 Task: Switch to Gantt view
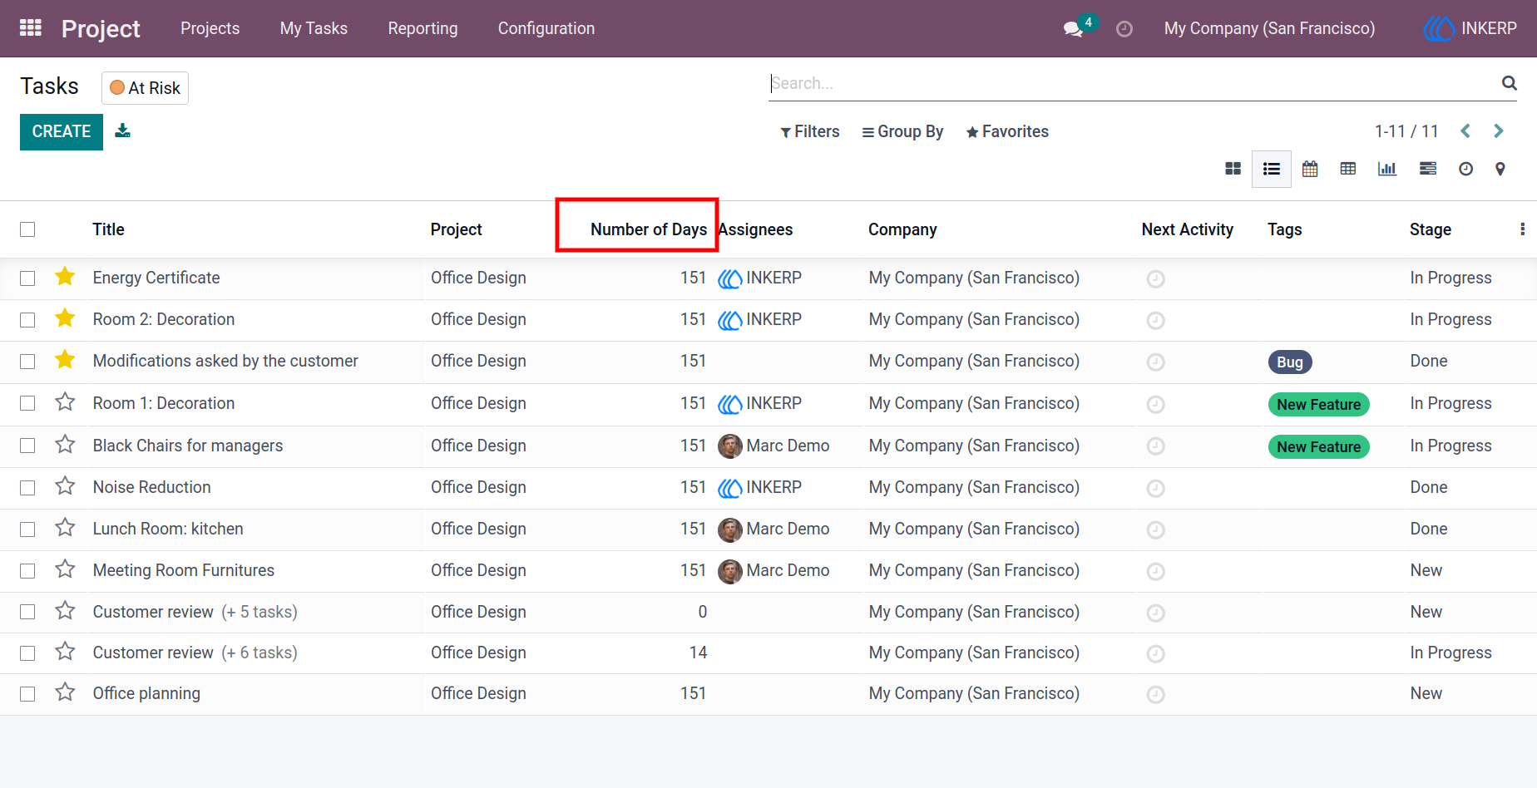pyautogui.click(x=1428, y=169)
